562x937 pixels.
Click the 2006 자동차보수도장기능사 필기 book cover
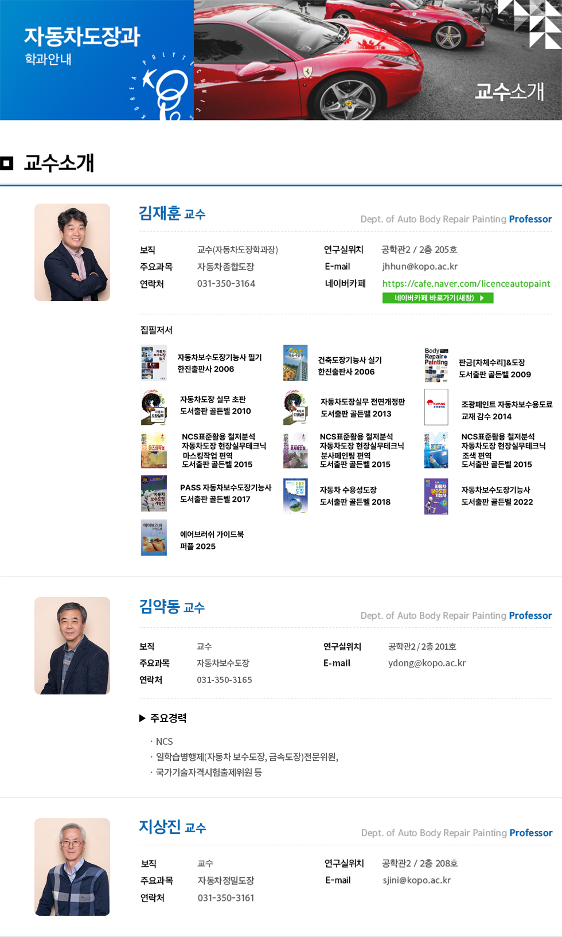click(x=154, y=363)
